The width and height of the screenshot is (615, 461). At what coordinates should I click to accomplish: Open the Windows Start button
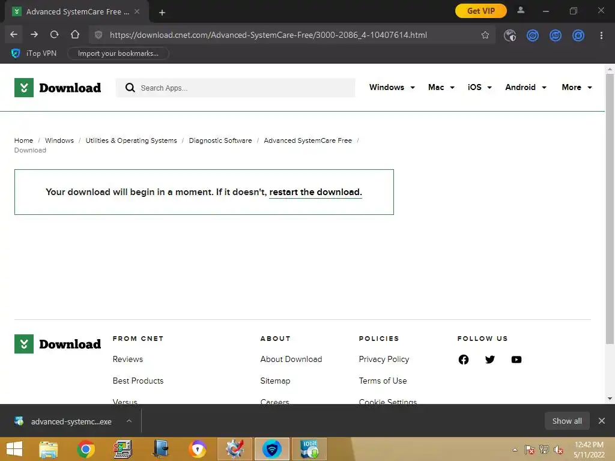pos(14,449)
